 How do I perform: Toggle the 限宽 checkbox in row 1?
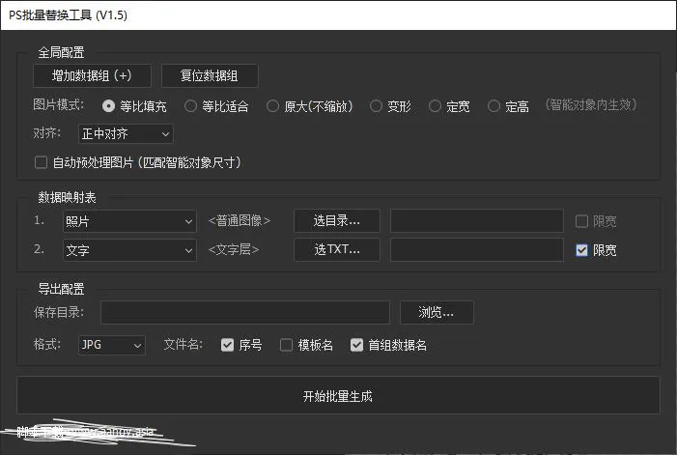(581, 221)
